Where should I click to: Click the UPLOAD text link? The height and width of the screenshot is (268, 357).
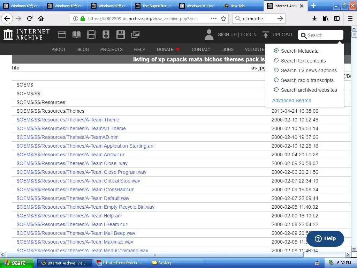(282, 35)
